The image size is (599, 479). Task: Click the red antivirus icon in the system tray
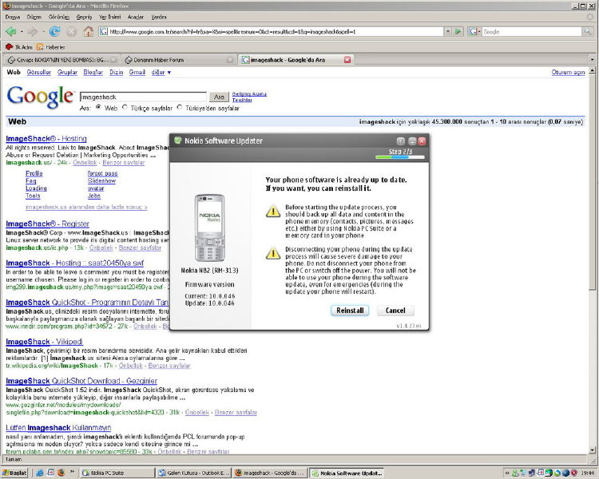coord(573,473)
